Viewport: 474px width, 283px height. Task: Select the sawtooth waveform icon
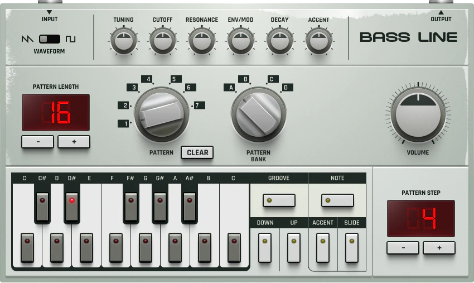pyautogui.click(x=27, y=39)
